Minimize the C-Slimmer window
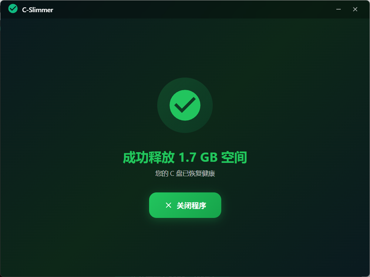The width and height of the screenshot is (370, 277). (339, 9)
